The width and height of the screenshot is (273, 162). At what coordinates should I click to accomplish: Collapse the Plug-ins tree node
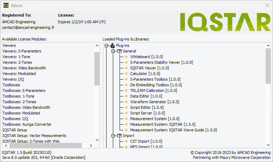(x=107, y=45)
